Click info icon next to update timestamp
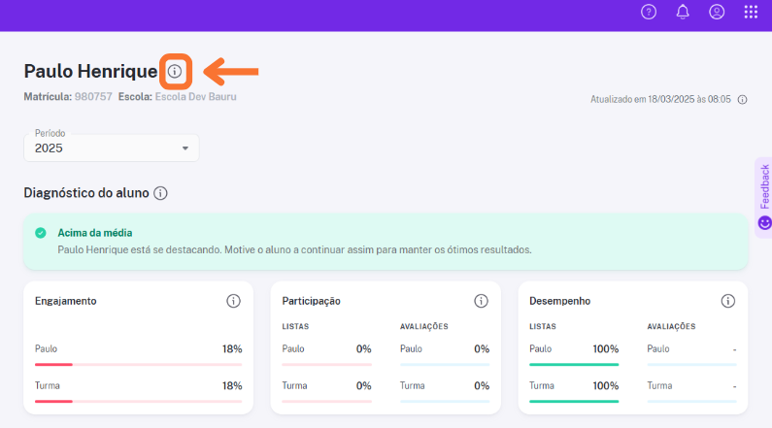 click(742, 99)
